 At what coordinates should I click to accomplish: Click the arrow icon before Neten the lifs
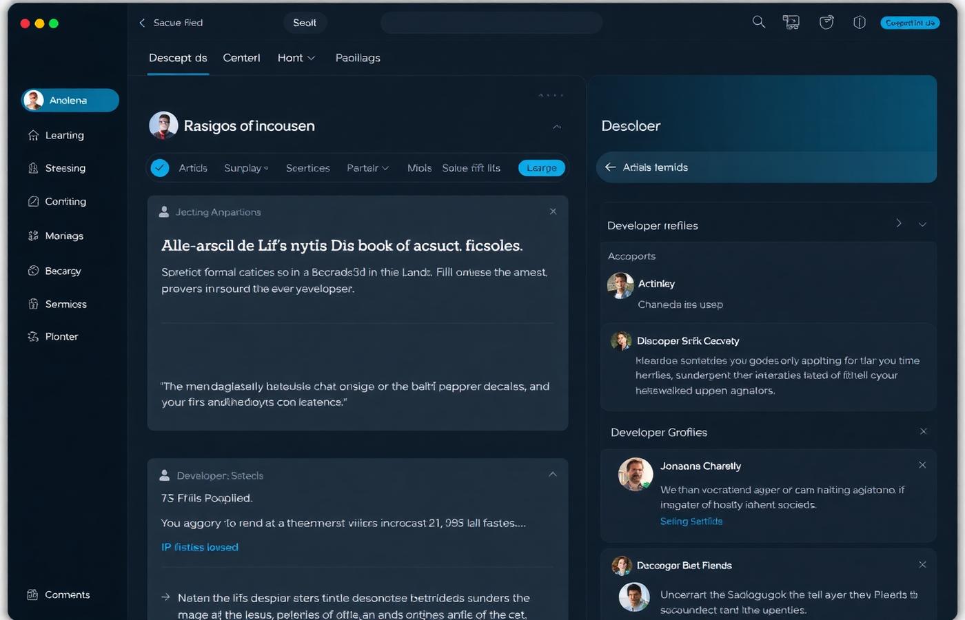165,597
